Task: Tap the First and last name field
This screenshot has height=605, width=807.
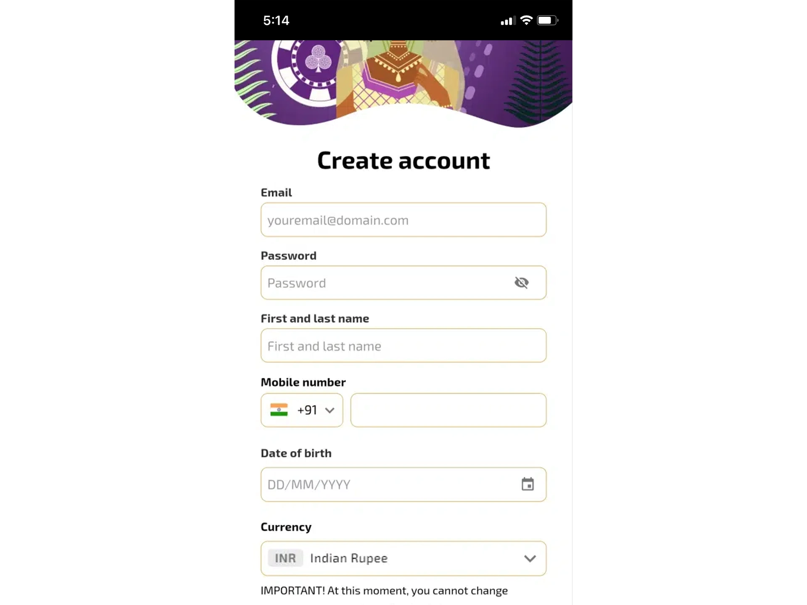Action: click(403, 346)
